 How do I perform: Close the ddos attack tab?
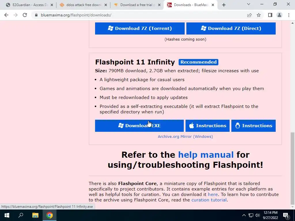coord(106,5)
